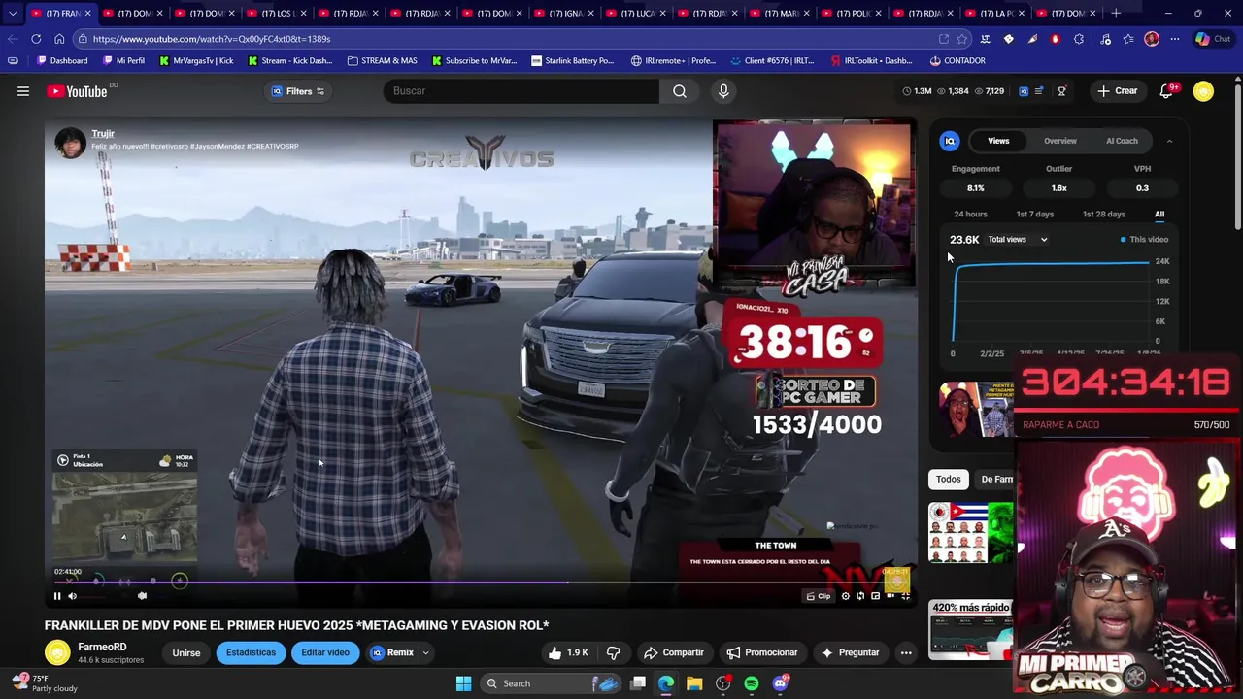This screenshot has width=1243, height=699.
Task: Open video player settings gear
Action: coord(846,596)
